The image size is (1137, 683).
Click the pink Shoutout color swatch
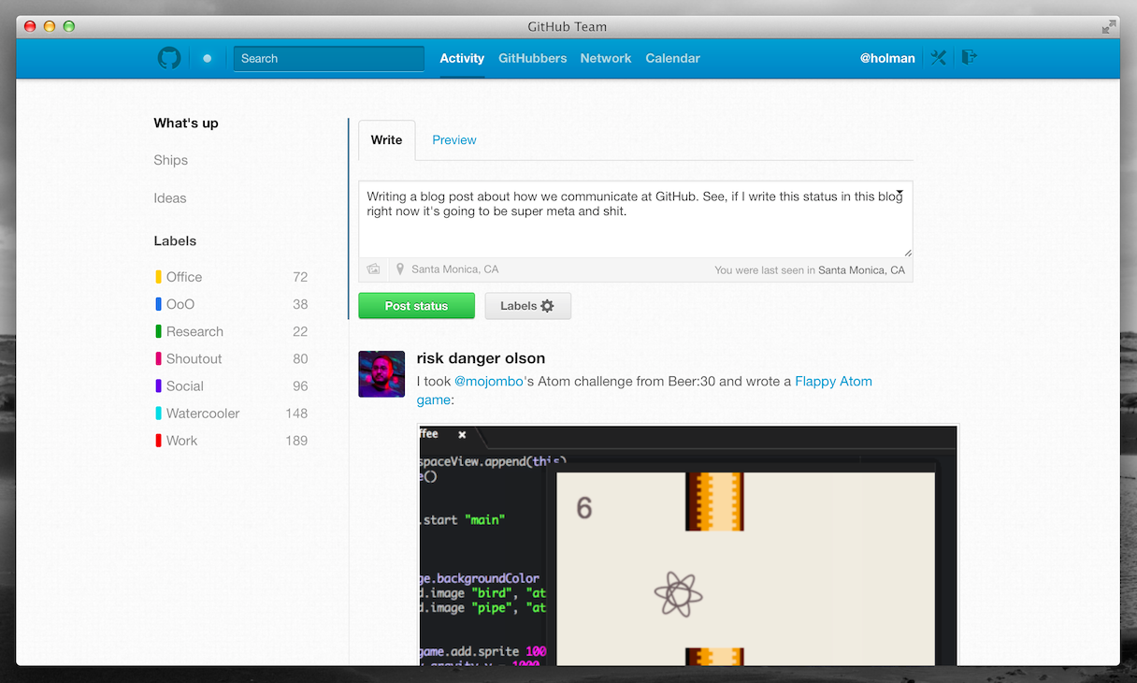[x=158, y=358]
